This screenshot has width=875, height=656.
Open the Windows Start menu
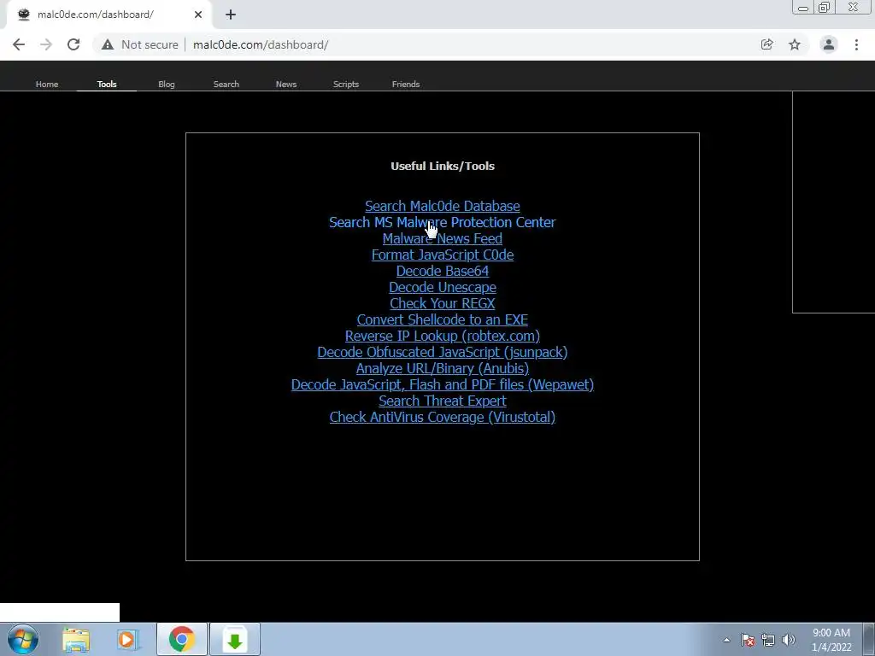tap(23, 639)
